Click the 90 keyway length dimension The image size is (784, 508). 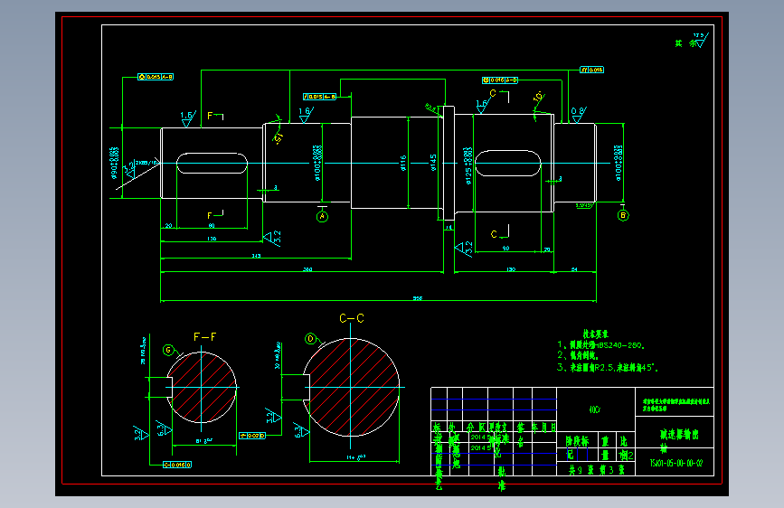pyautogui.click(x=506, y=249)
